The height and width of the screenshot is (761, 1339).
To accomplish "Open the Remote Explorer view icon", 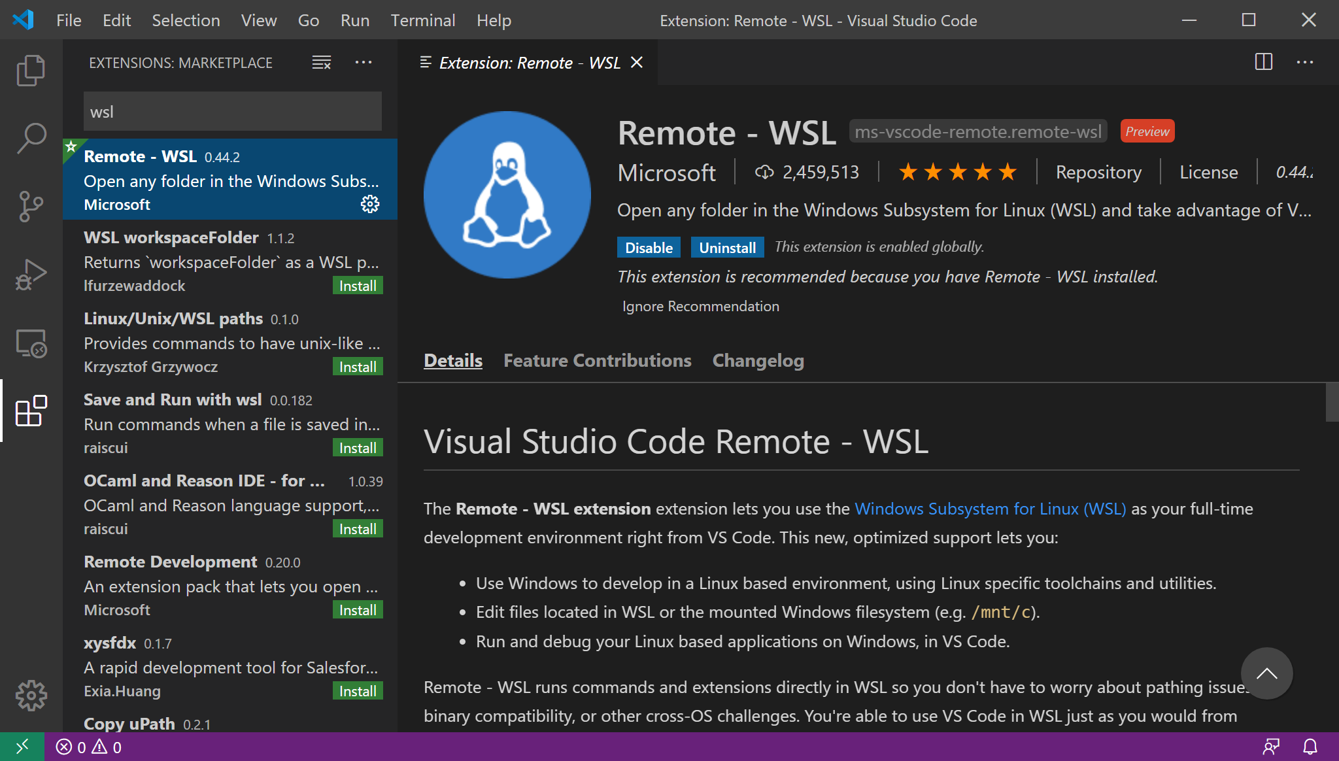I will pos(31,343).
